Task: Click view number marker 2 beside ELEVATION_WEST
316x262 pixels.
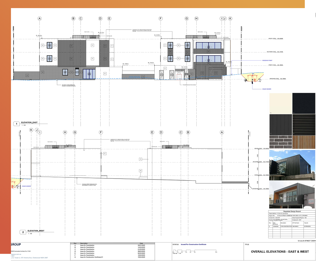Action: click(23, 232)
